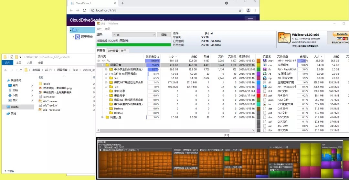Bookmark the page with the star icon
The image size is (349, 180).
240,10
